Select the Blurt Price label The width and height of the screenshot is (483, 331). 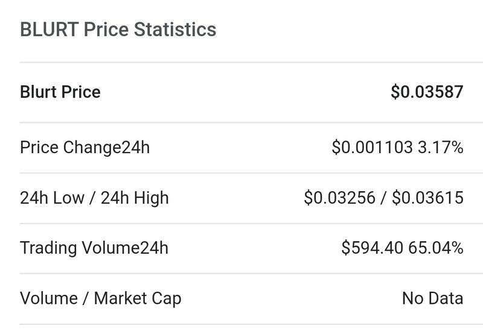pyautogui.click(x=60, y=92)
